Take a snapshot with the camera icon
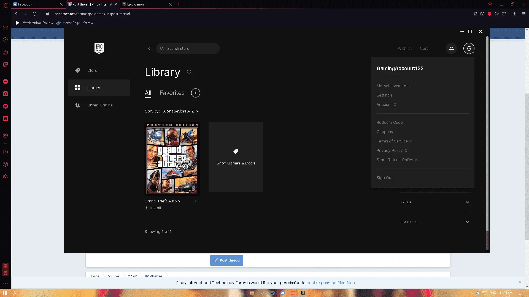 (x=482, y=14)
